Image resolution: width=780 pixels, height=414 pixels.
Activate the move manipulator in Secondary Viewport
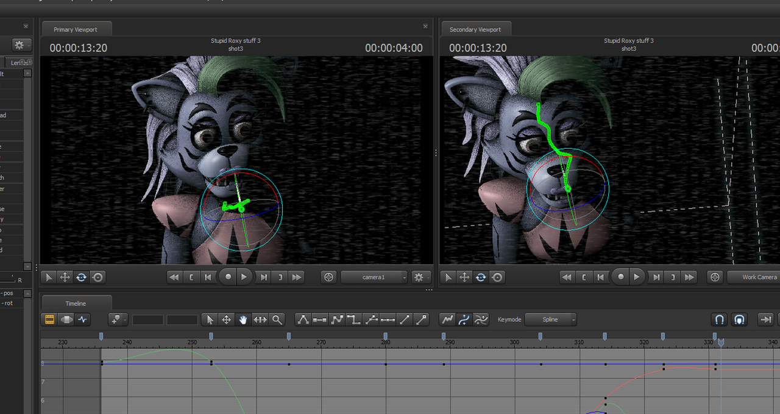(x=464, y=277)
